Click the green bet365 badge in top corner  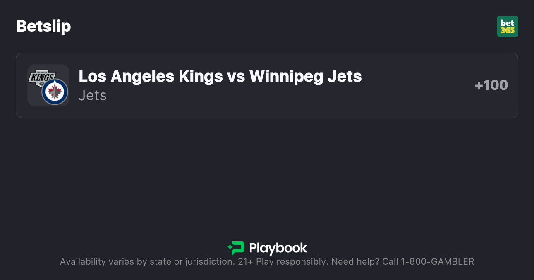coord(508,26)
